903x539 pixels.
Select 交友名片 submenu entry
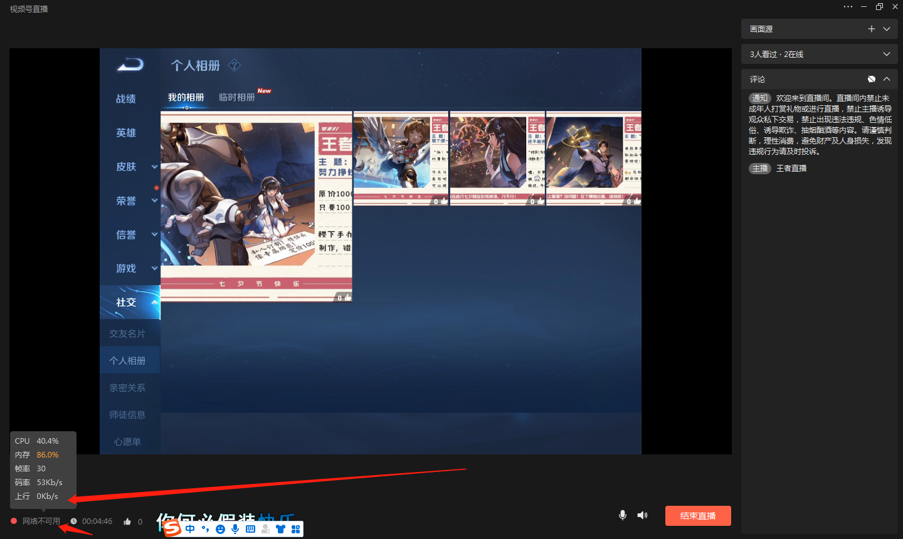tap(127, 333)
